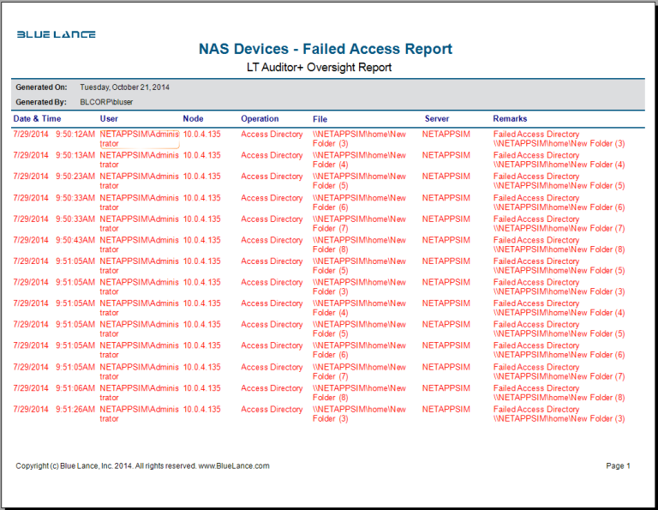Choose the Operation column header
Screen dimensions: 658x510
pos(260,119)
